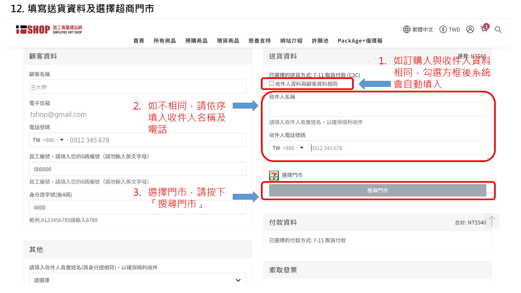
Task: Click the scroll-to-top arrow icon
Action: point(492,221)
